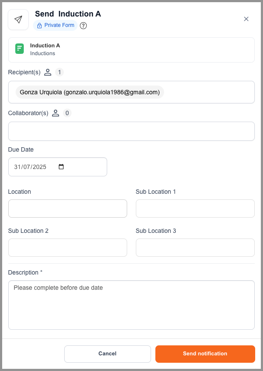Image resolution: width=263 pixels, height=371 pixels.
Task: Close the Send Induction A dialog
Action: [246, 19]
